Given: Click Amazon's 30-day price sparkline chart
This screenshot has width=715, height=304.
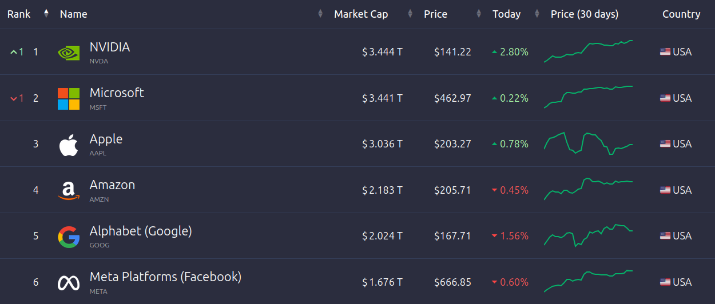Looking at the screenshot, I should (588, 188).
